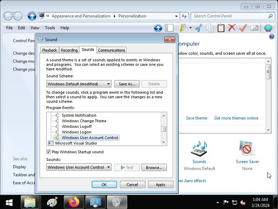Click the orange checkmark Properties icon
278x209 pixels.
click(x=243, y=28)
